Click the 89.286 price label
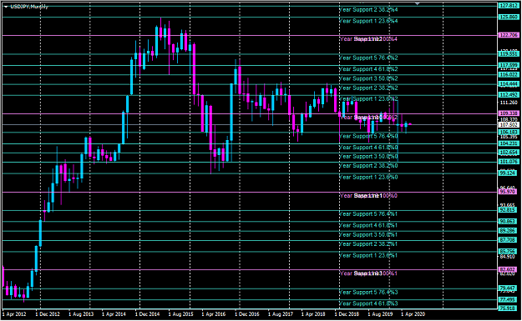 click(509, 231)
